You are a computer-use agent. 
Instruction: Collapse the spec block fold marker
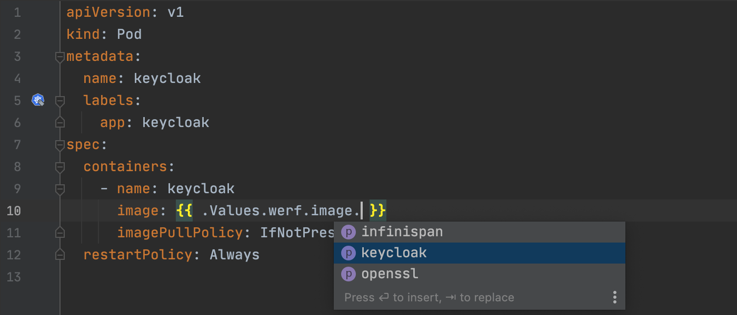point(60,145)
